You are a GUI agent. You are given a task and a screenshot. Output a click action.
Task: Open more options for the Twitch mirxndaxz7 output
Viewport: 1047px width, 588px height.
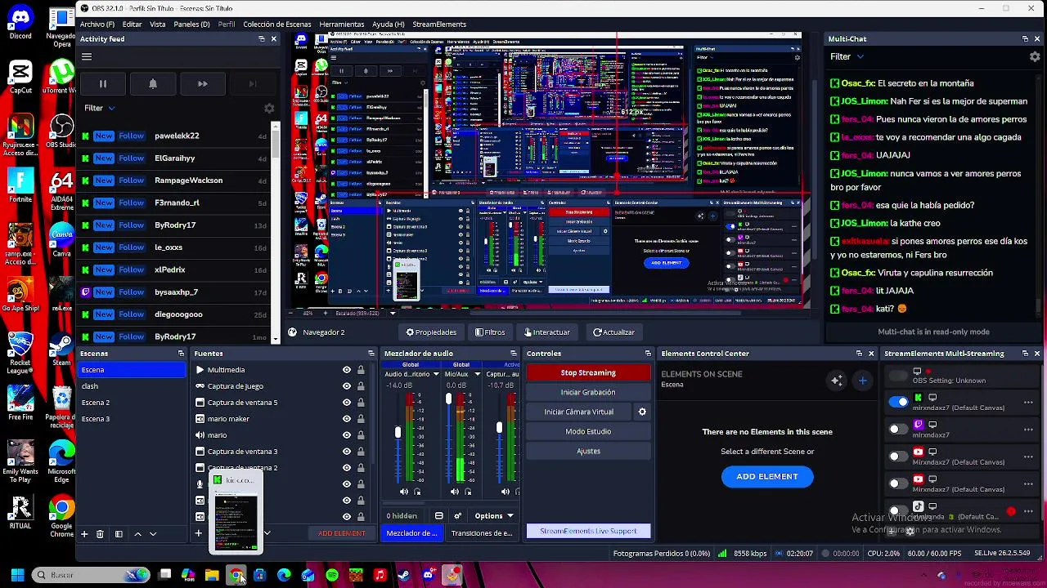coord(1028,430)
